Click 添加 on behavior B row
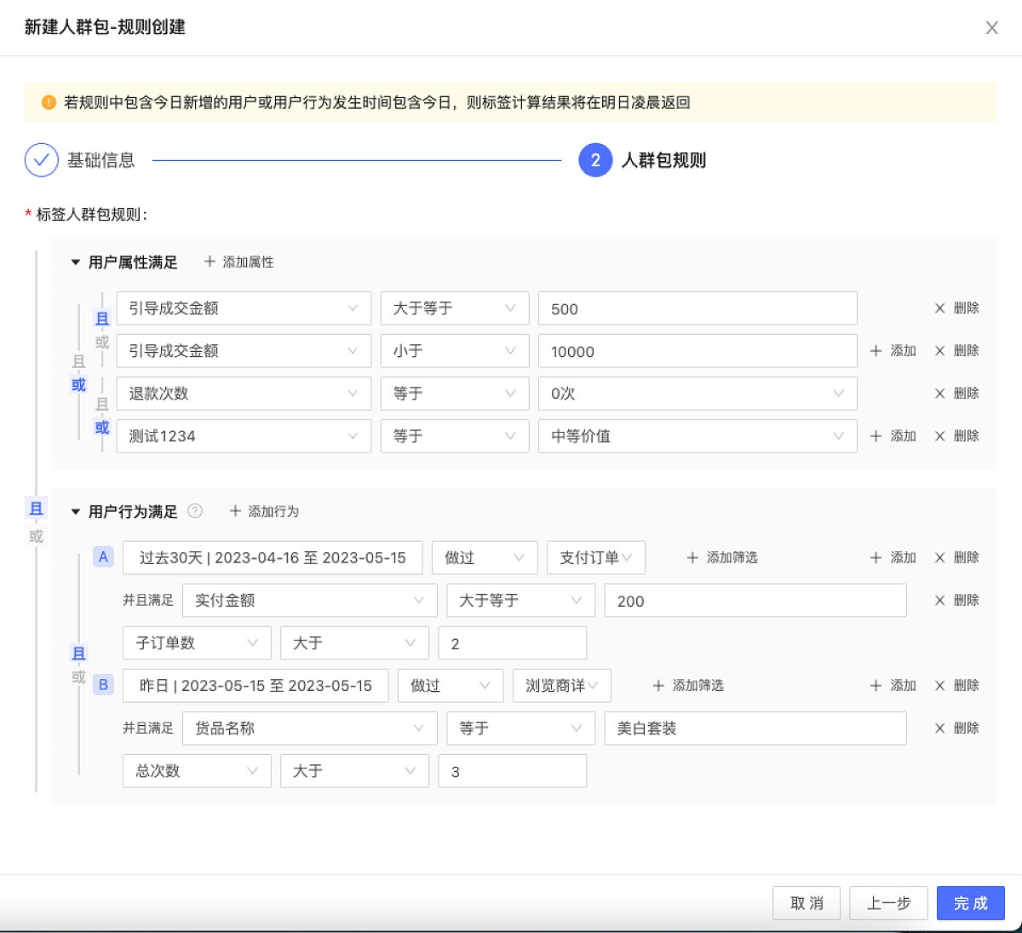Screen dimensions: 1022x933 [893, 686]
